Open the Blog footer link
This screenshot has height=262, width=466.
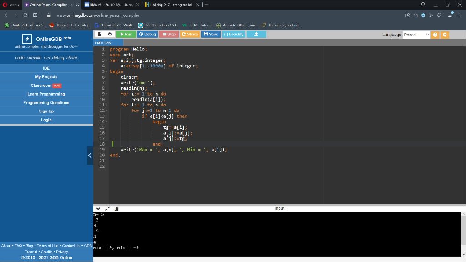(x=29, y=246)
